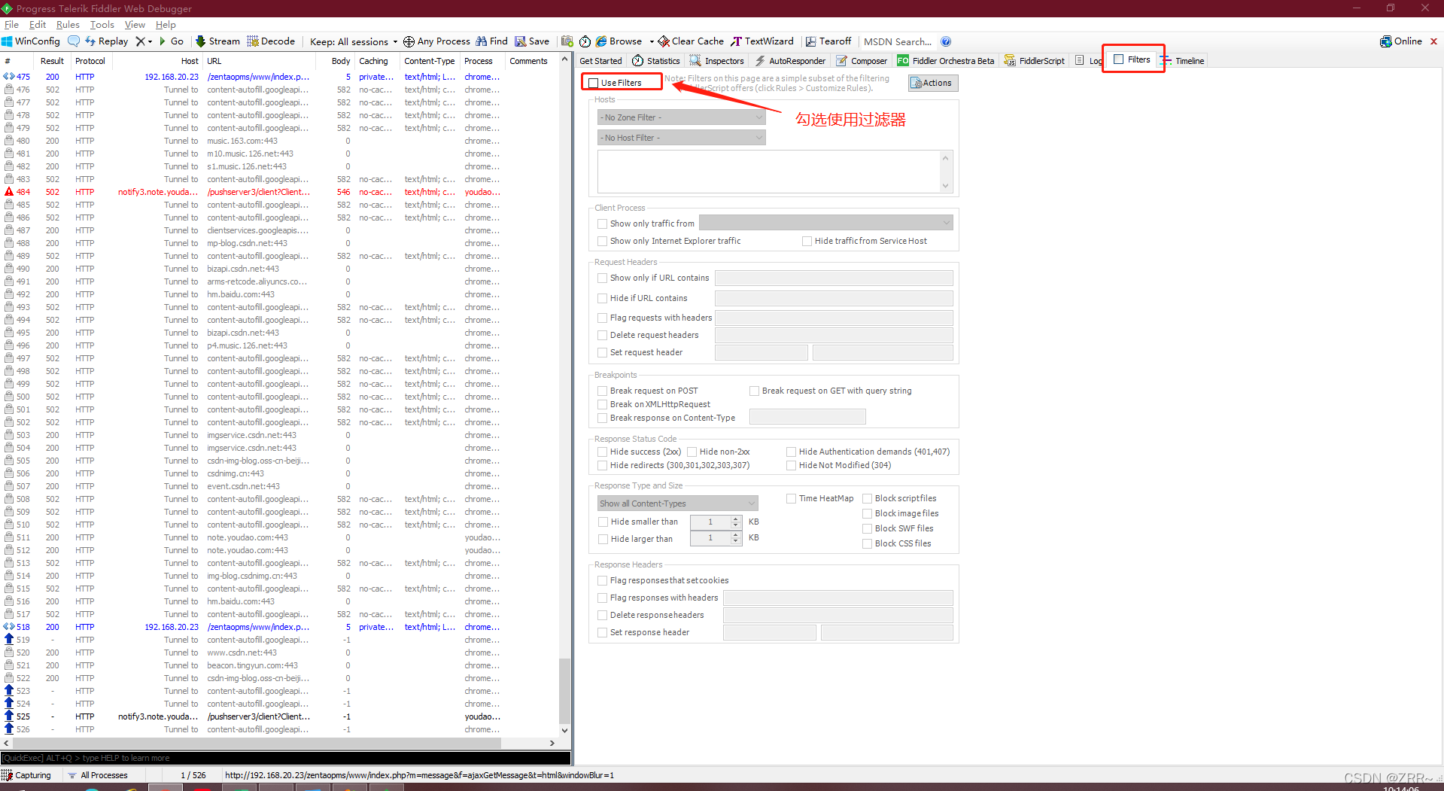Viewport: 1444px width, 791px height.
Task: Click the Any Process target icon
Action: click(x=409, y=41)
